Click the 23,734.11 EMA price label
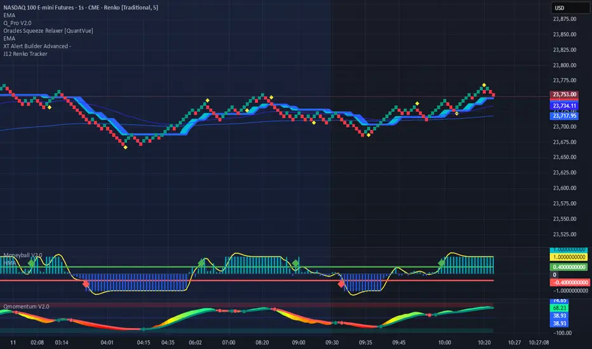 (564, 106)
